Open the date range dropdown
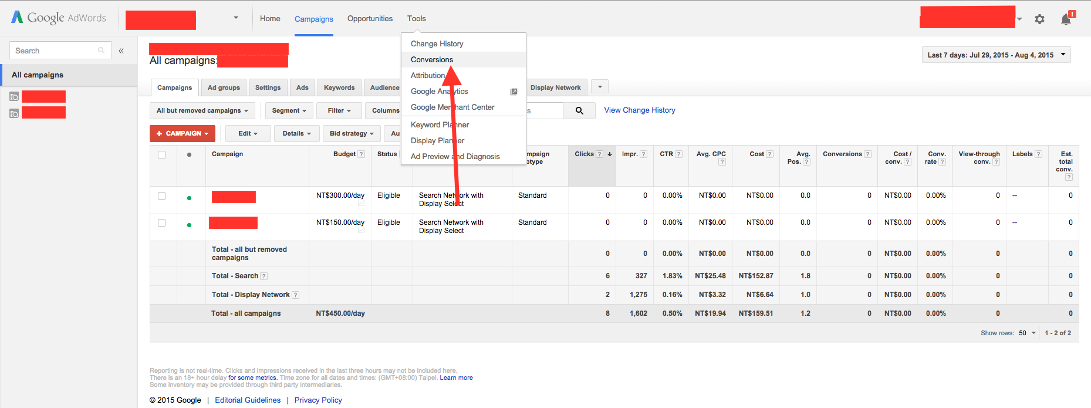The image size is (1091, 408). point(997,55)
